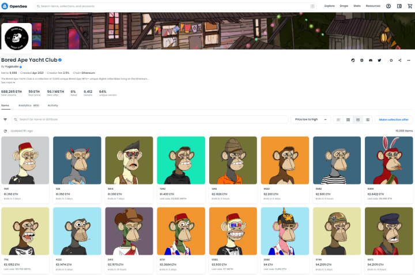415x275 pixels.
Task: Click the 64 ETH price text
Action: [x=269, y=265]
